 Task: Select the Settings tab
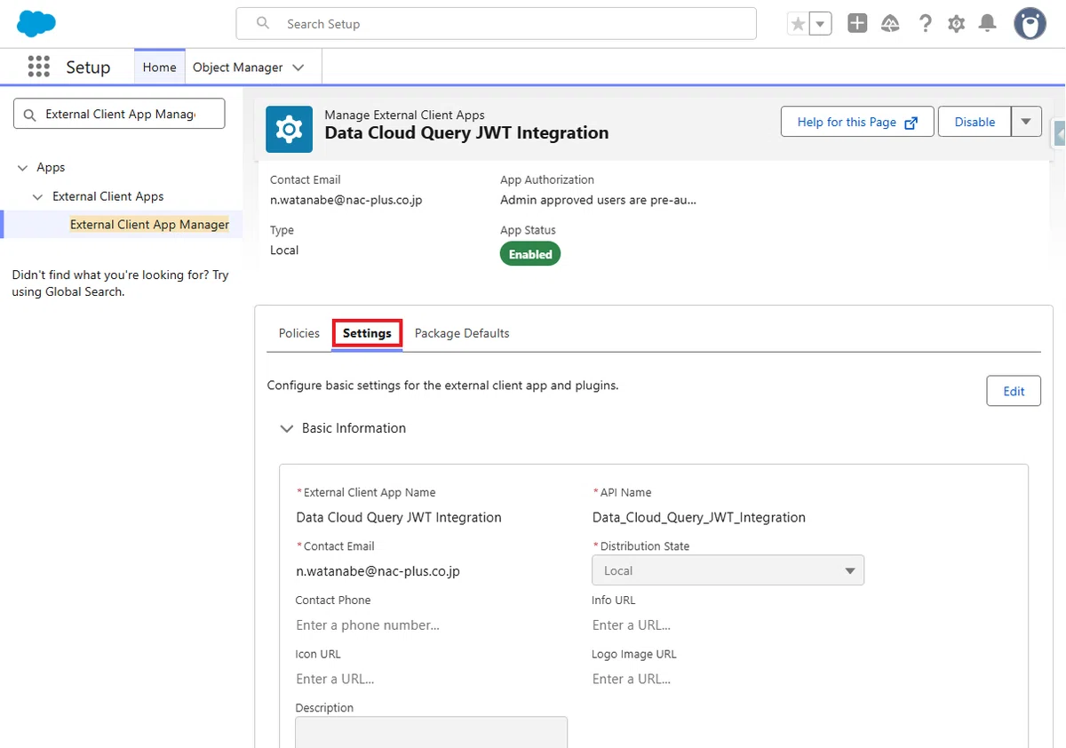[x=367, y=333]
